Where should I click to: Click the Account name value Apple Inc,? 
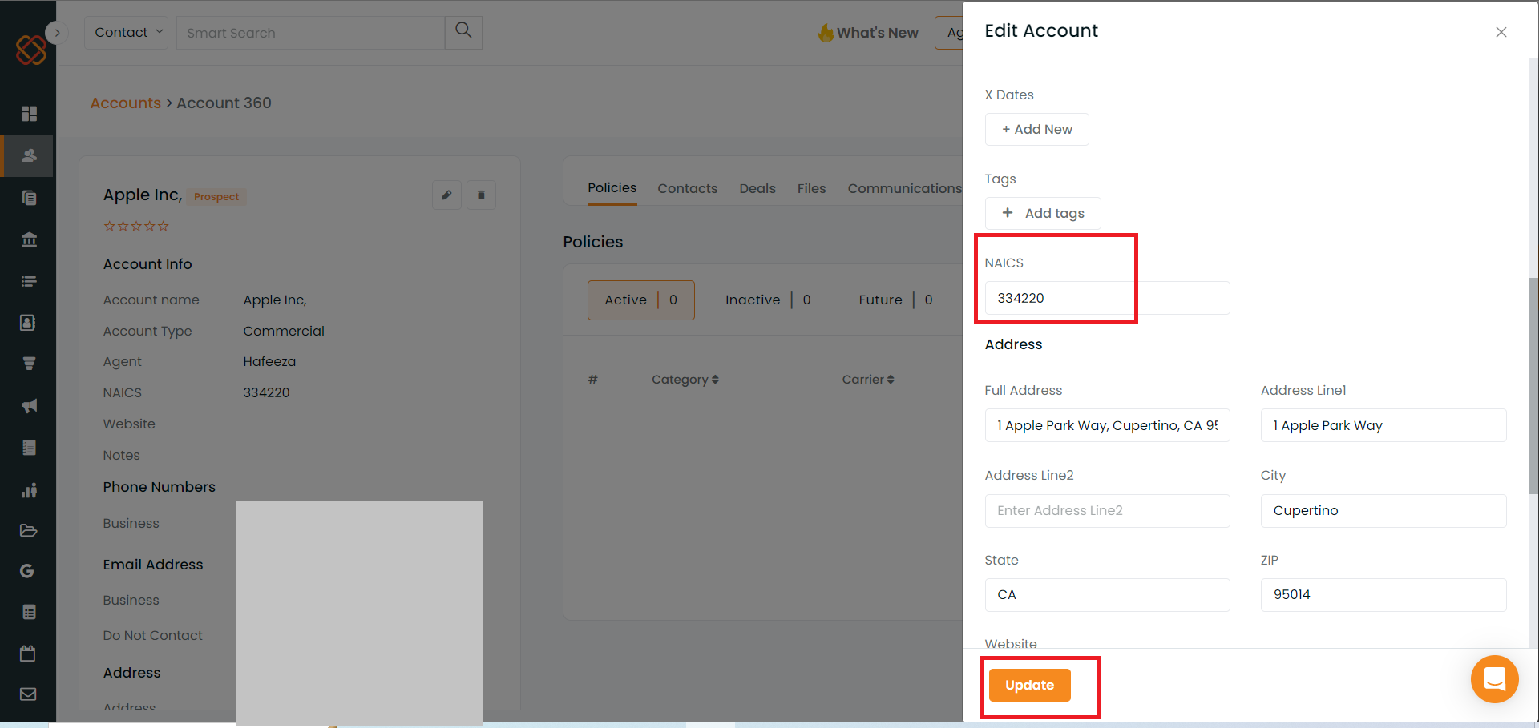274,300
